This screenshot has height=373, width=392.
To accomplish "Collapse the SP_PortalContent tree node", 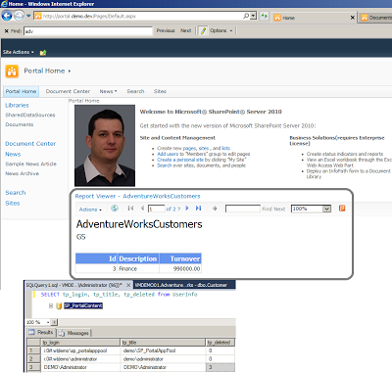I will coord(51,305).
